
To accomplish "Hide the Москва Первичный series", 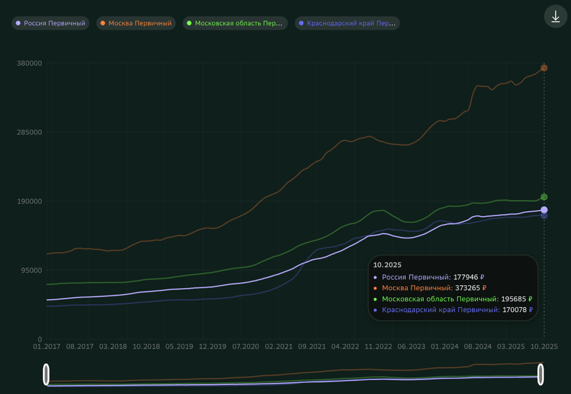I will (x=136, y=23).
